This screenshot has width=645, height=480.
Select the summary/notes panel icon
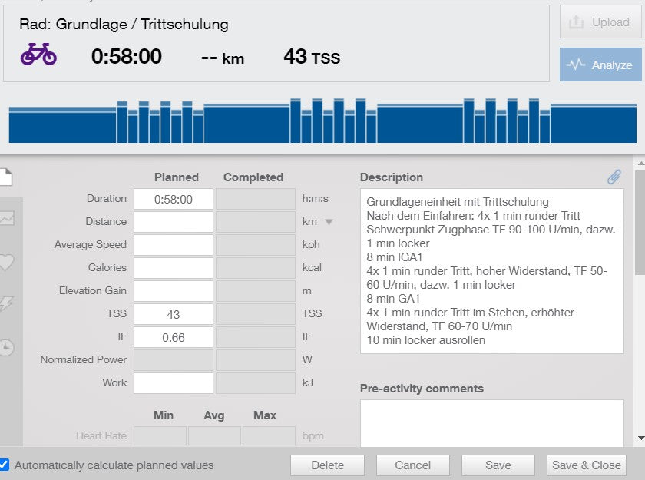8,175
